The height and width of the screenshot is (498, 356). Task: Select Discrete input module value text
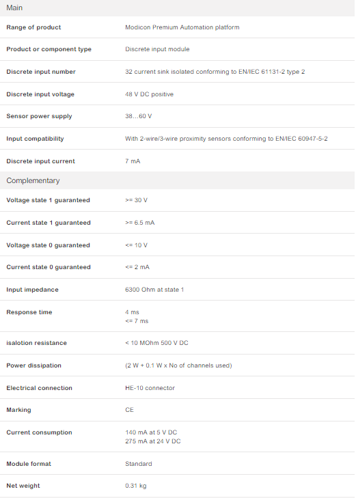point(157,49)
